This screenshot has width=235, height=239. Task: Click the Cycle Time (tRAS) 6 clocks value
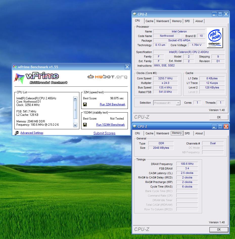(187, 187)
